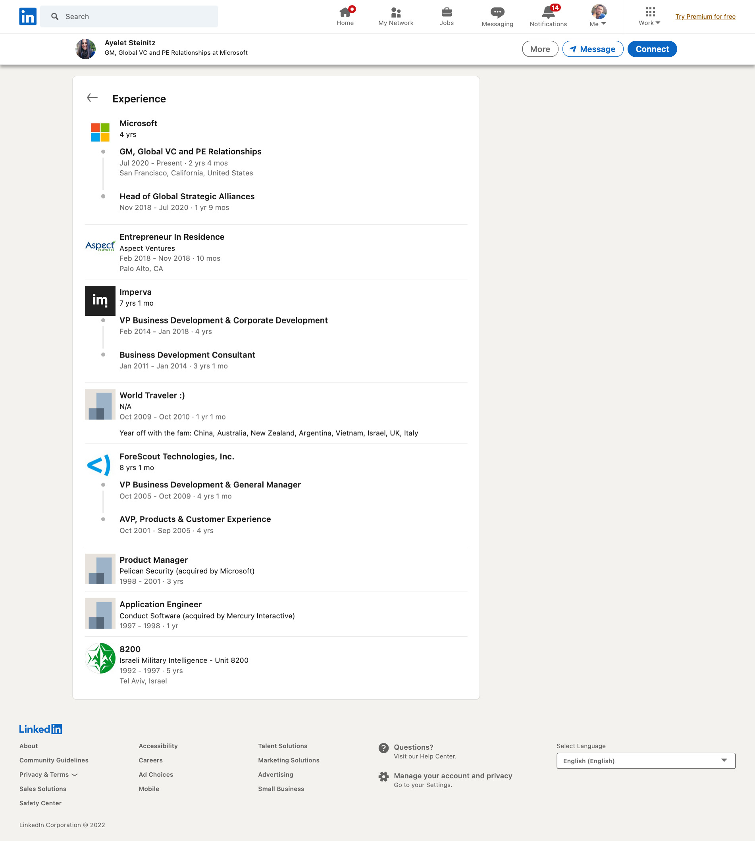This screenshot has width=755, height=841.
Task: Open Mobile footer link
Action: 149,789
